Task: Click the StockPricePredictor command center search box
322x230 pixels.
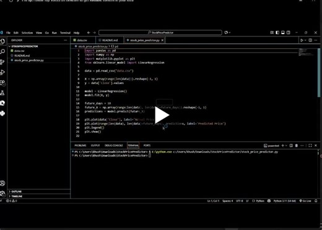Action: click(x=160, y=33)
